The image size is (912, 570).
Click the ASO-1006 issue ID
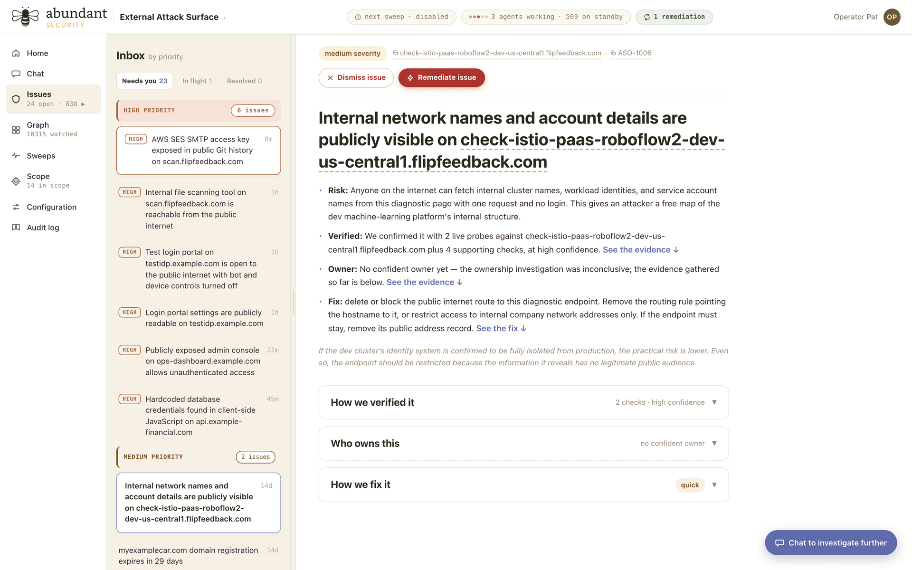[634, 53]
